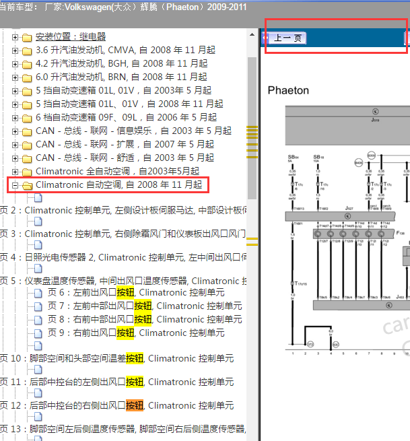Select 6.0 升汽油发动机, BRN tree entry
This screenshot has height=441, width=410.
point(121,77)
